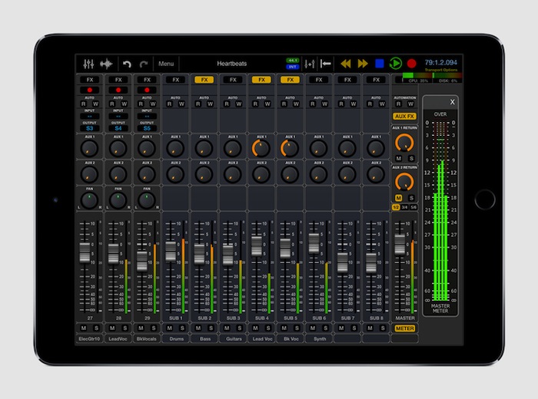Arm record on channel 28
538x399 pixels.
click(x=118, y=90)
